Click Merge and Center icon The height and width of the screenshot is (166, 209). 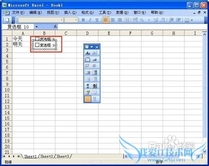(127, 20)
